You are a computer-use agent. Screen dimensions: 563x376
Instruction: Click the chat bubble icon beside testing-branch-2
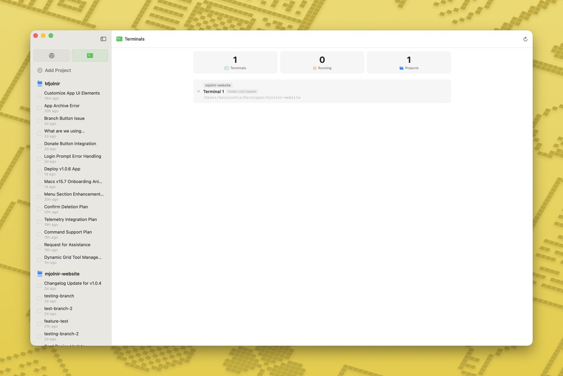tap(39, 337)
